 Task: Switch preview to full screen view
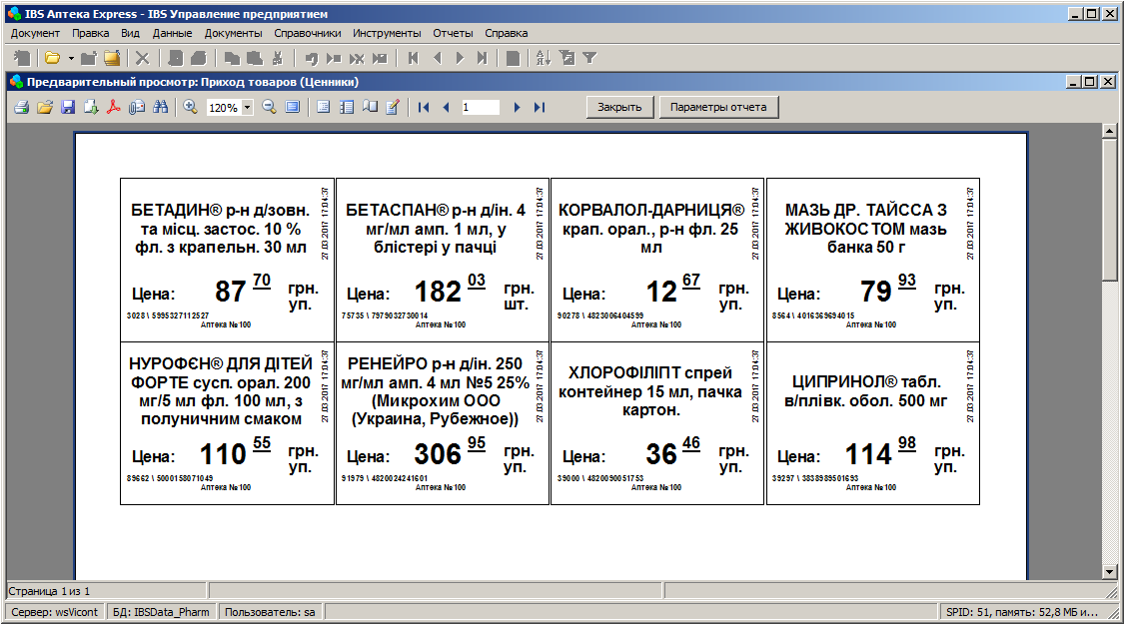[292, 107]
